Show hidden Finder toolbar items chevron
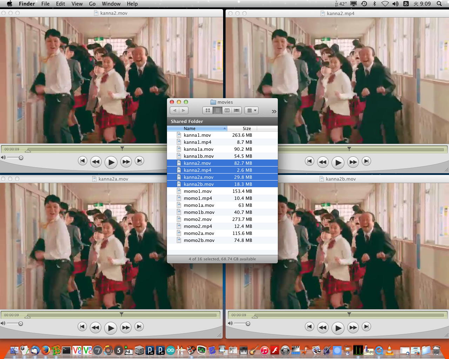 [274, 111]
